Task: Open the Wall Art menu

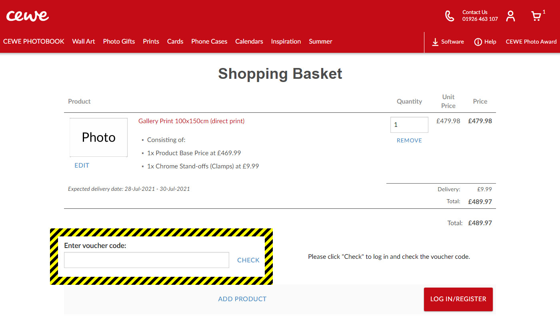Action: point(84,41)
